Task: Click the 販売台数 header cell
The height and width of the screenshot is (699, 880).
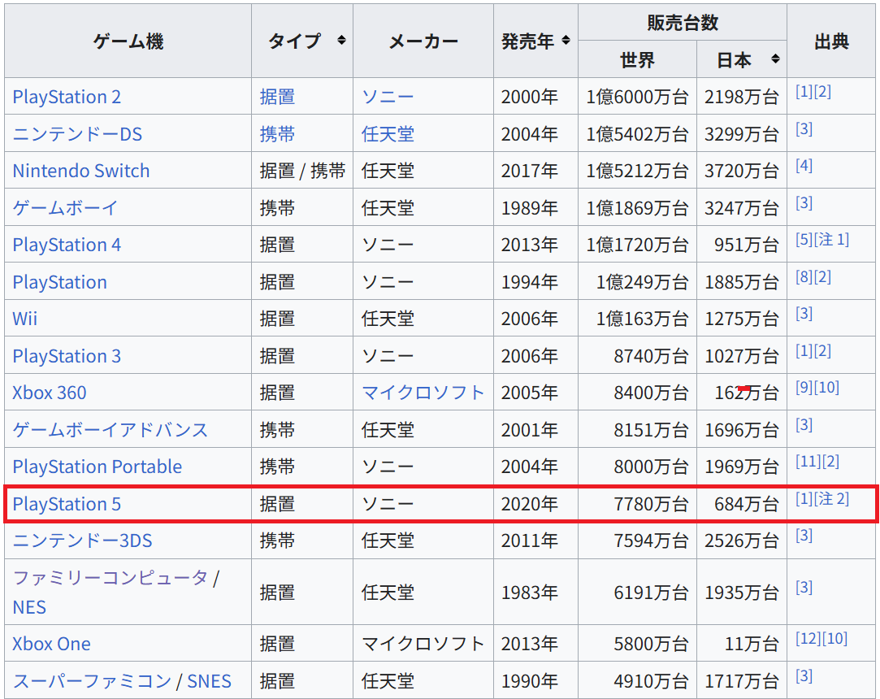Action: pyautogui.click(x=683, y=23)
